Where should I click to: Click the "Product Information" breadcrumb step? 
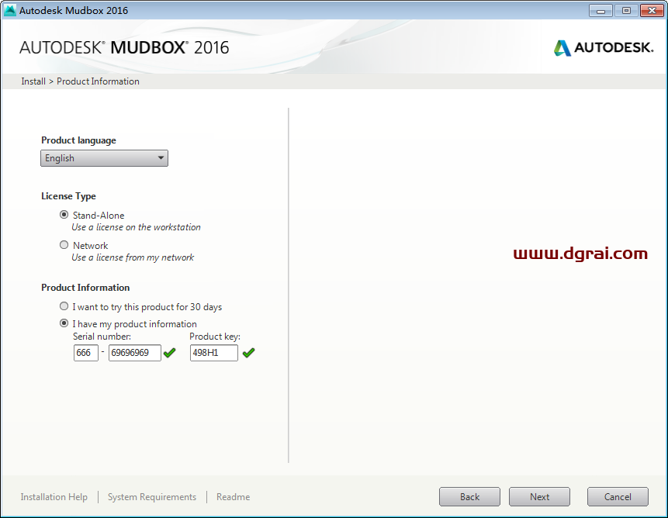(x=98, y=81)
